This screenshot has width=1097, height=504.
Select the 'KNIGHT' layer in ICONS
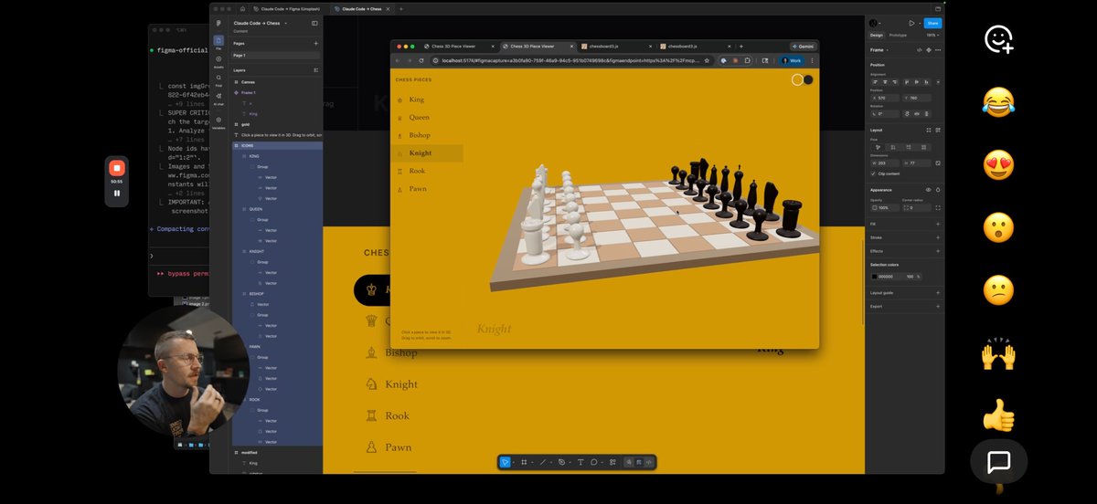(276, 251)
